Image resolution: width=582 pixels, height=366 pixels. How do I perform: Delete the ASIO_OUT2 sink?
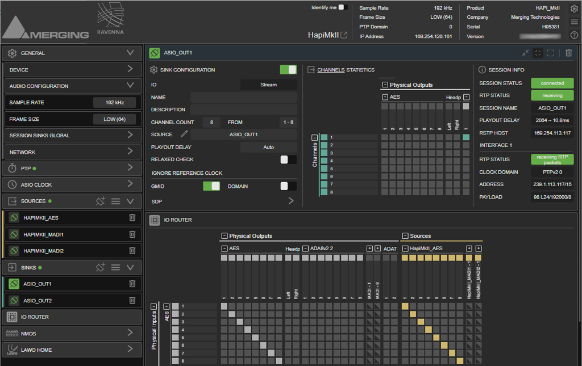point(132,300)
